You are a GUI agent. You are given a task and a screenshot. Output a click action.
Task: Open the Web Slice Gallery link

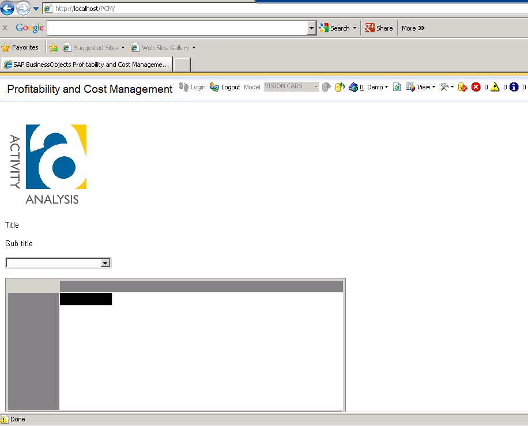pos(161,48)
